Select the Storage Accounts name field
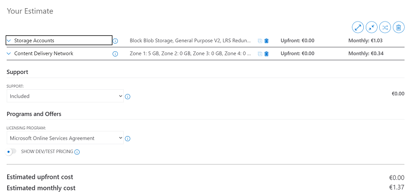 click(59, 41)
